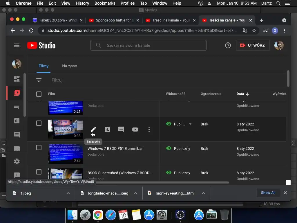Bookmark the page with the star icon

[254, 30]
